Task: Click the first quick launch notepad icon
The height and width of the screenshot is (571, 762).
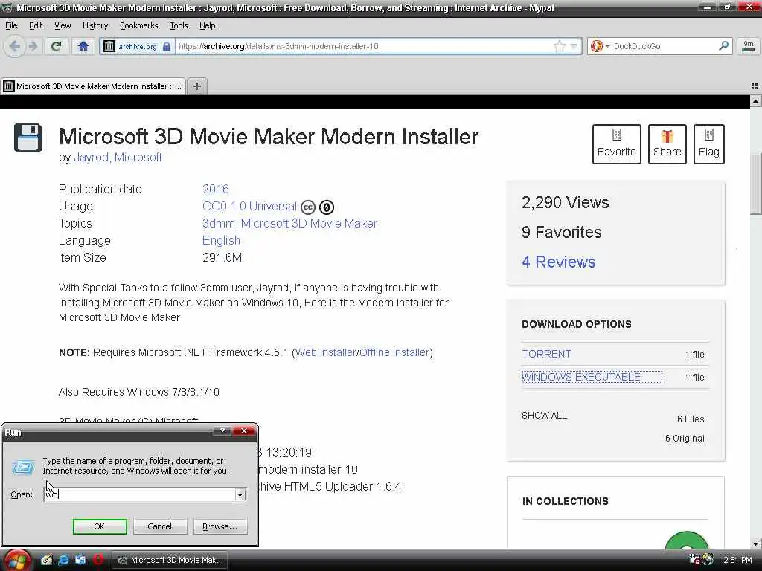Action: tap(46, 560)
